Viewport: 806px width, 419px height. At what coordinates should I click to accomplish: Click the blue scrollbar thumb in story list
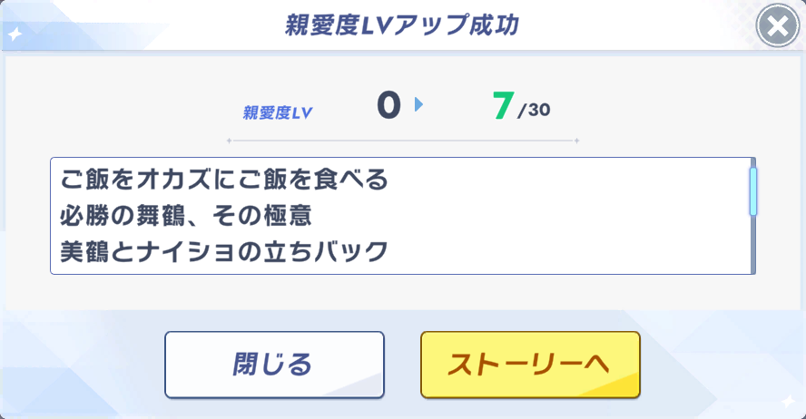(752, 190)
